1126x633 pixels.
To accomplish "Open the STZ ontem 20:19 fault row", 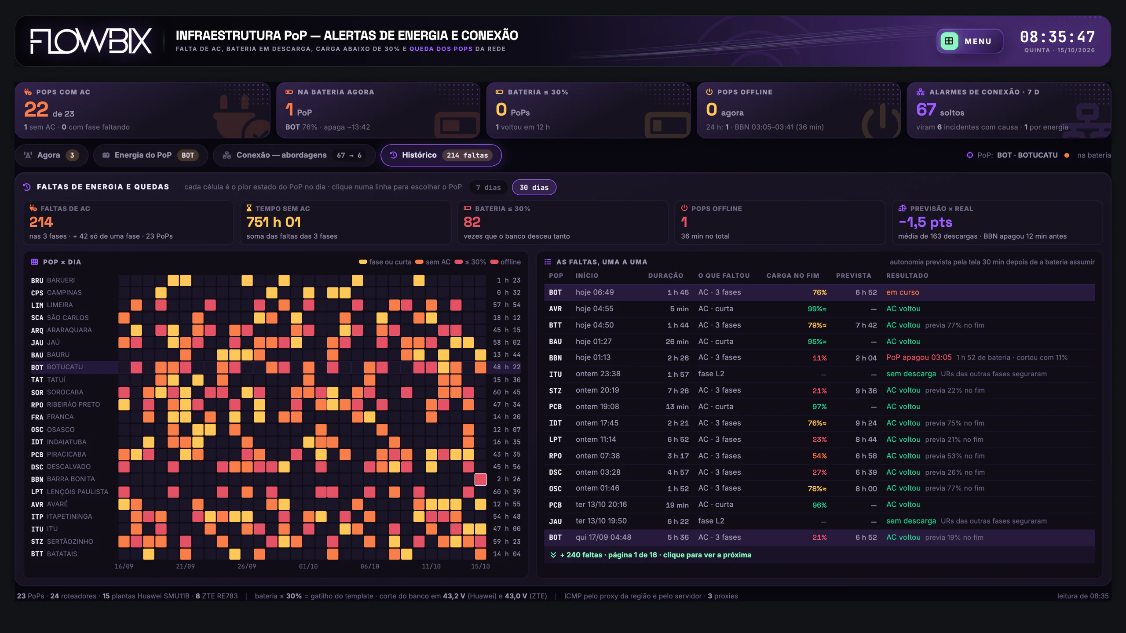I will pyautogui.click(x=819, y=390).
